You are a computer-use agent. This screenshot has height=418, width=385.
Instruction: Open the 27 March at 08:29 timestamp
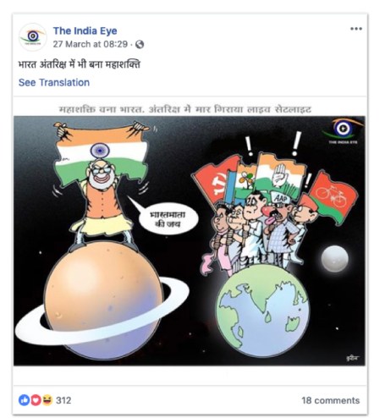pos(91,44)
